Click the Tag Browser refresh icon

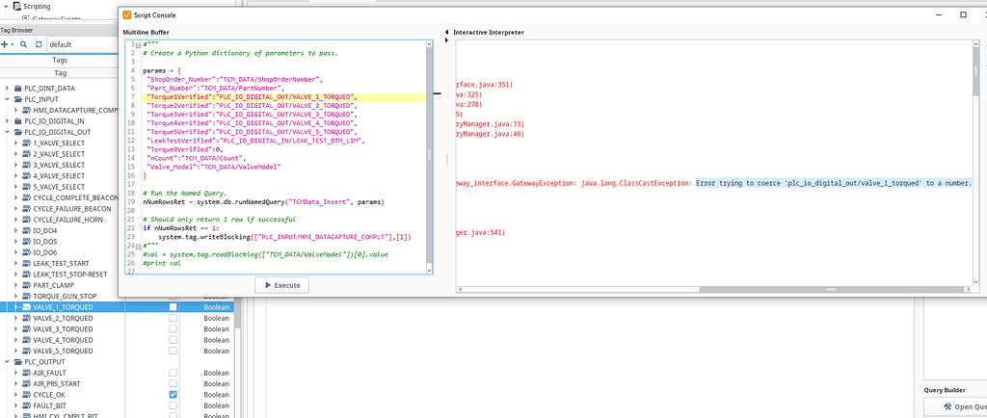(x=39, y=44)
